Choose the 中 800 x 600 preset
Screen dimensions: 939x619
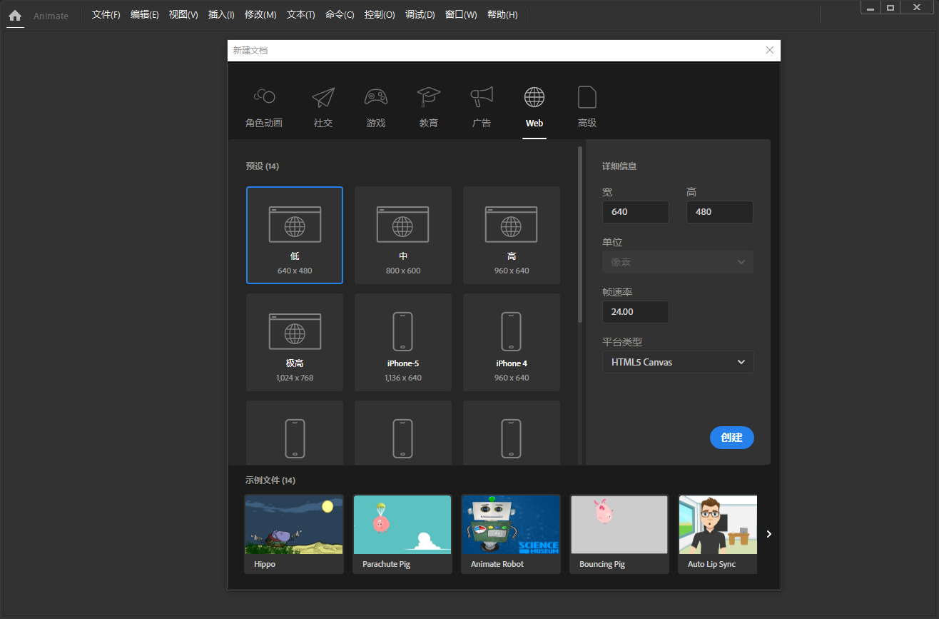click(x=403, y=235)
